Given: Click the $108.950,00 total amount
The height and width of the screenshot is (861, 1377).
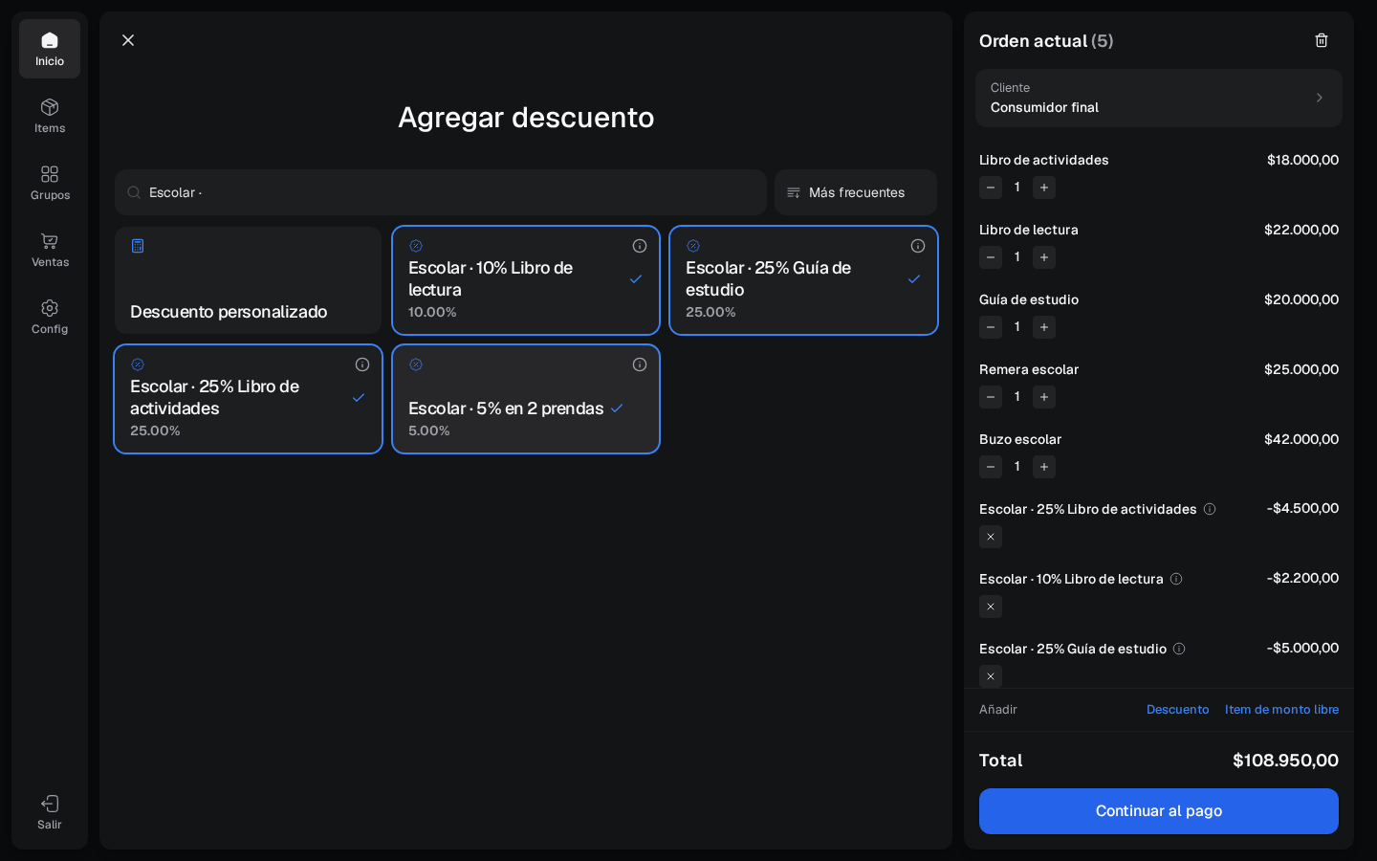Looking at the screenshot, I should [x=1285, y=761].
